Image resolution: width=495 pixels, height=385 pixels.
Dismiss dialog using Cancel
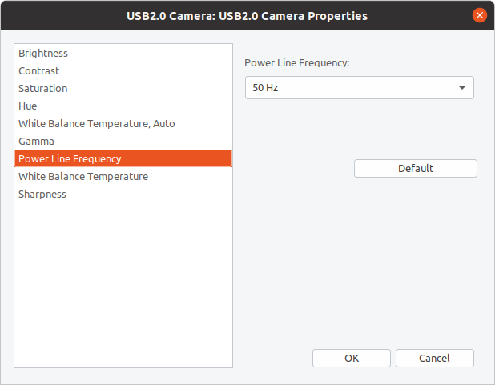pyautogui.click(x=434, y=358)
